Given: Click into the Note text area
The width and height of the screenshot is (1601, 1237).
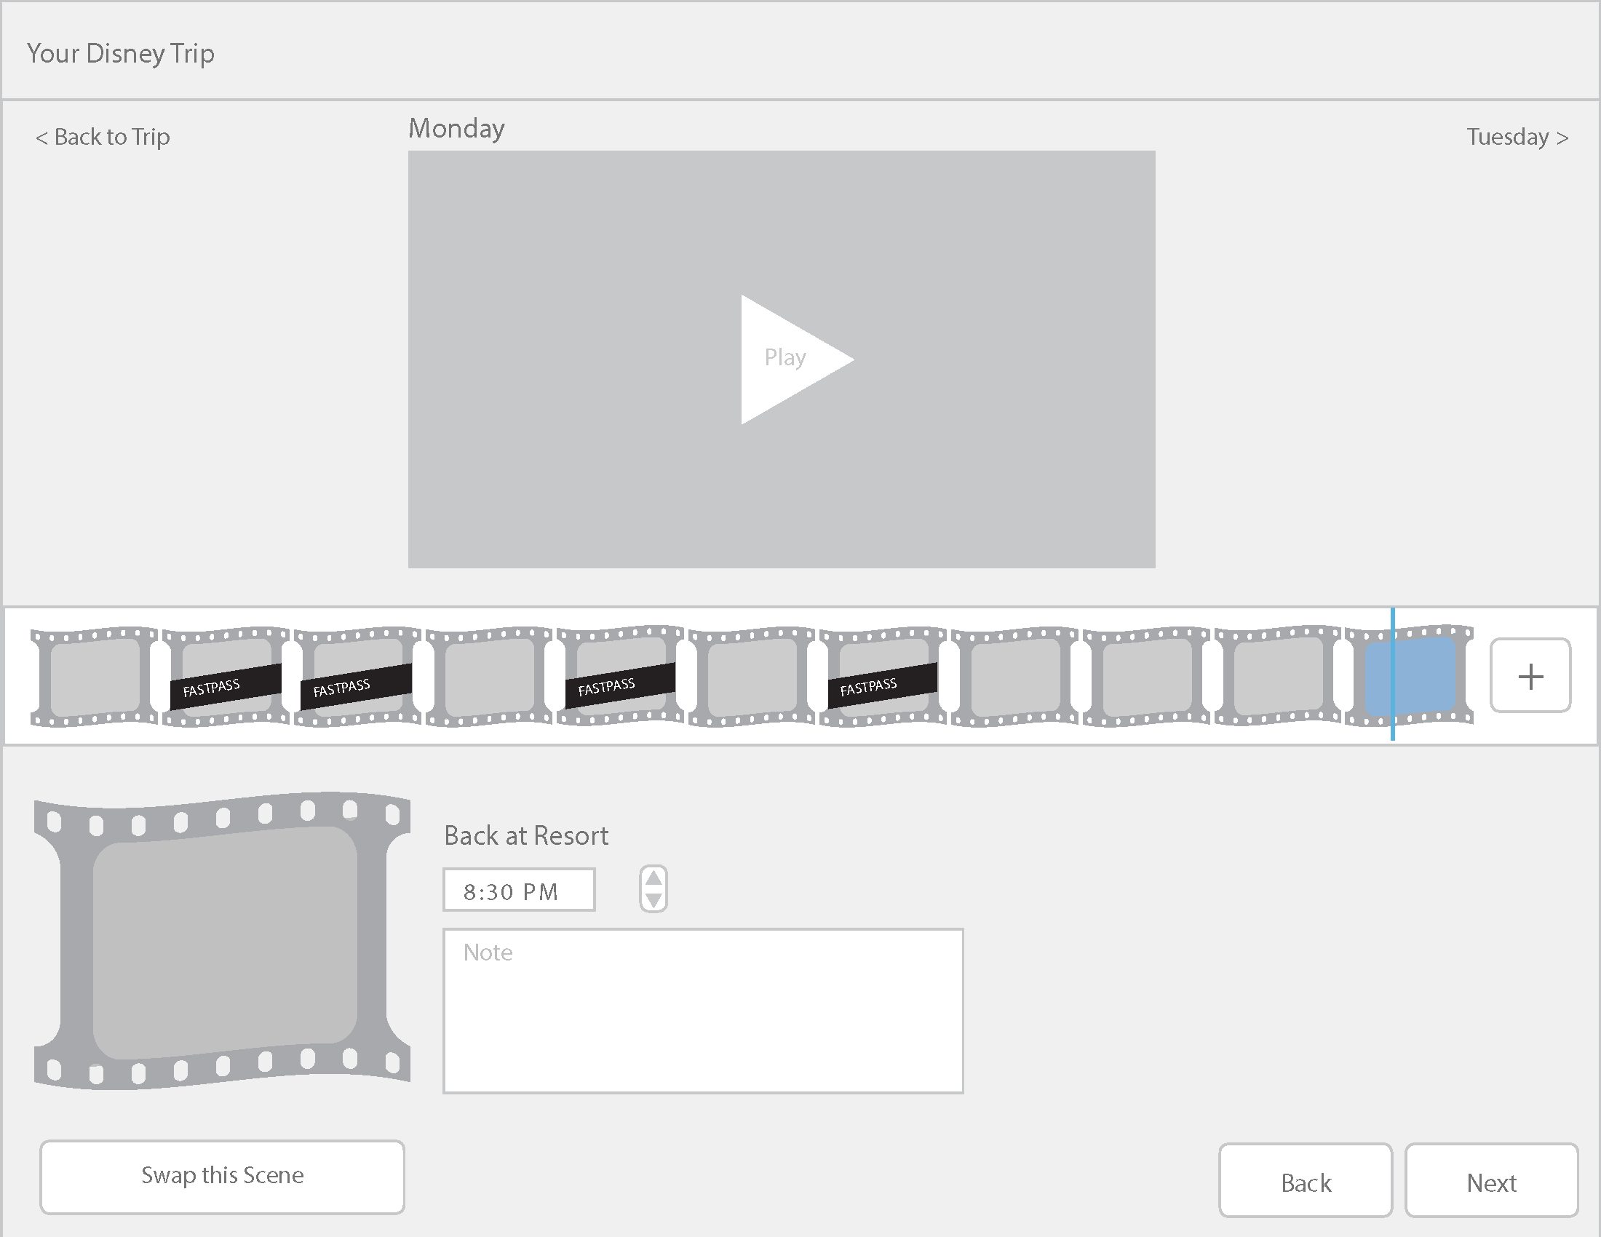Looking at the screenshot, I should click(702, 1011).
